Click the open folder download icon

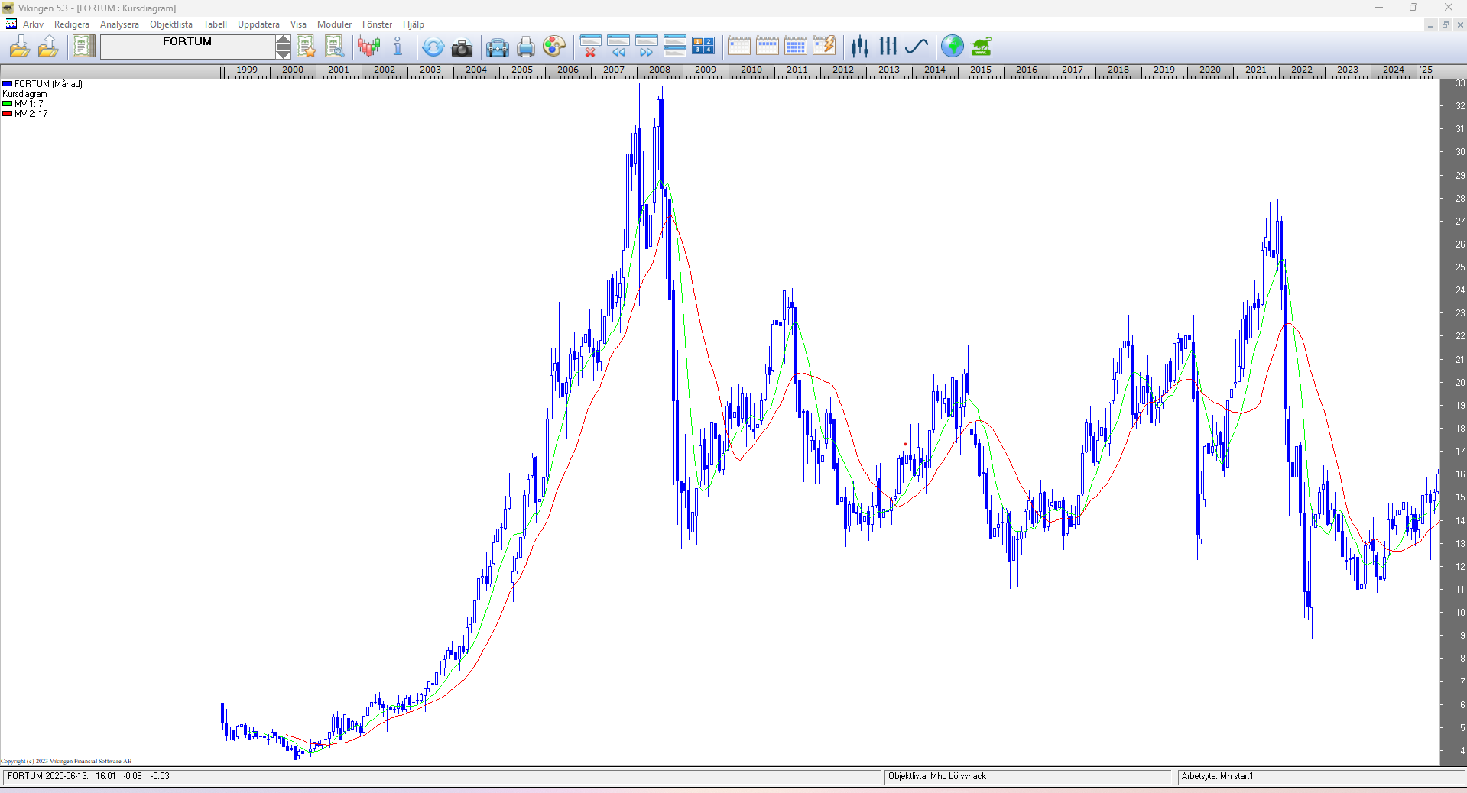[20, 47]
